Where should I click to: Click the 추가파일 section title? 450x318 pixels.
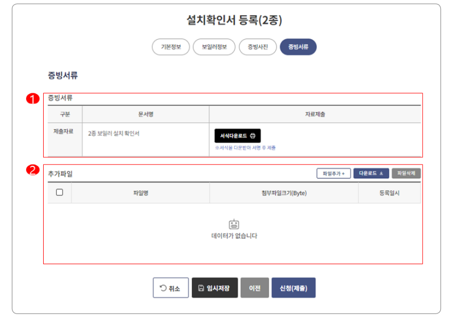60,174
